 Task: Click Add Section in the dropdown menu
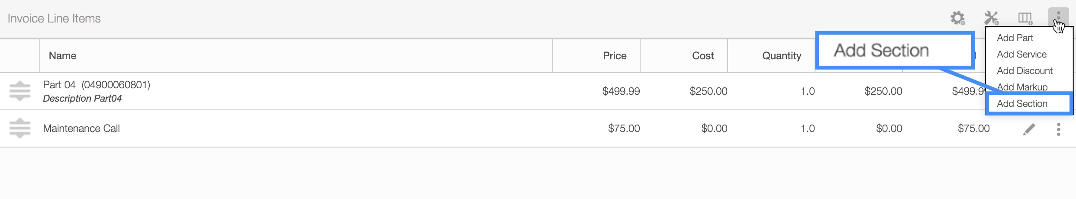[1022, 104]
